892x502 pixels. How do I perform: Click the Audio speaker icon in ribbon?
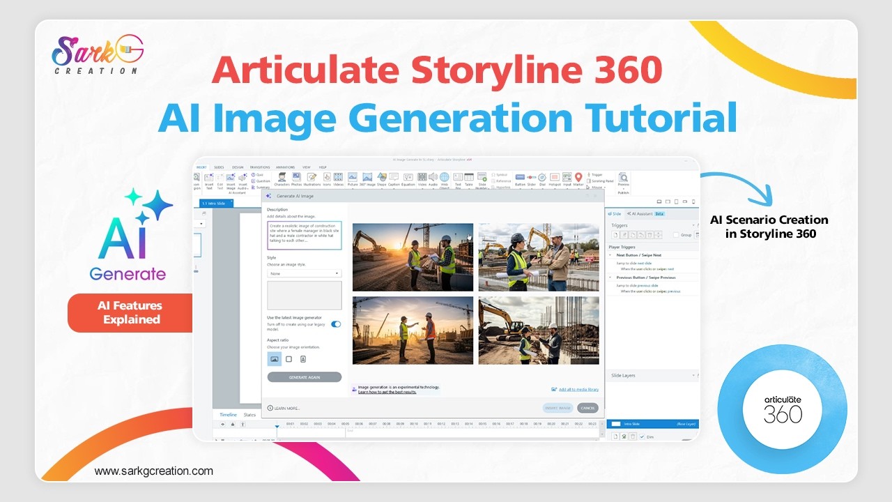tap(433, 177)
